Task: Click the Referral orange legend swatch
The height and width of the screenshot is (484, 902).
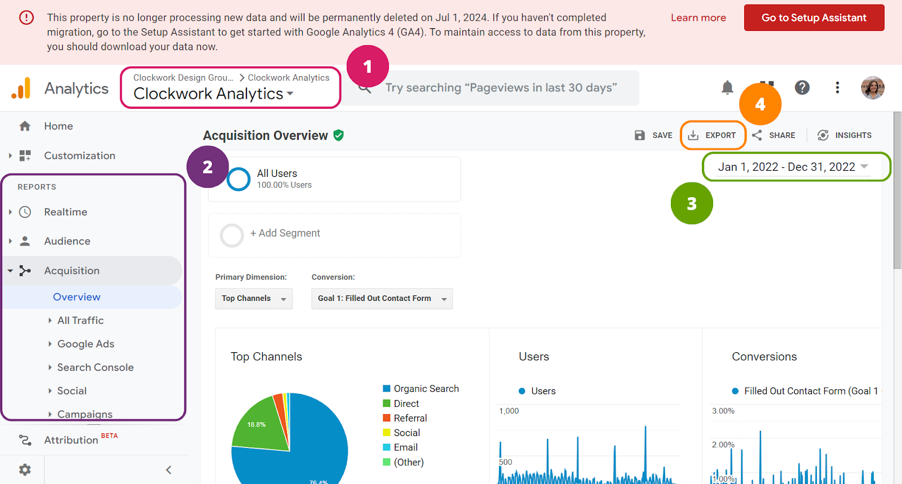Action: point(387,418)
